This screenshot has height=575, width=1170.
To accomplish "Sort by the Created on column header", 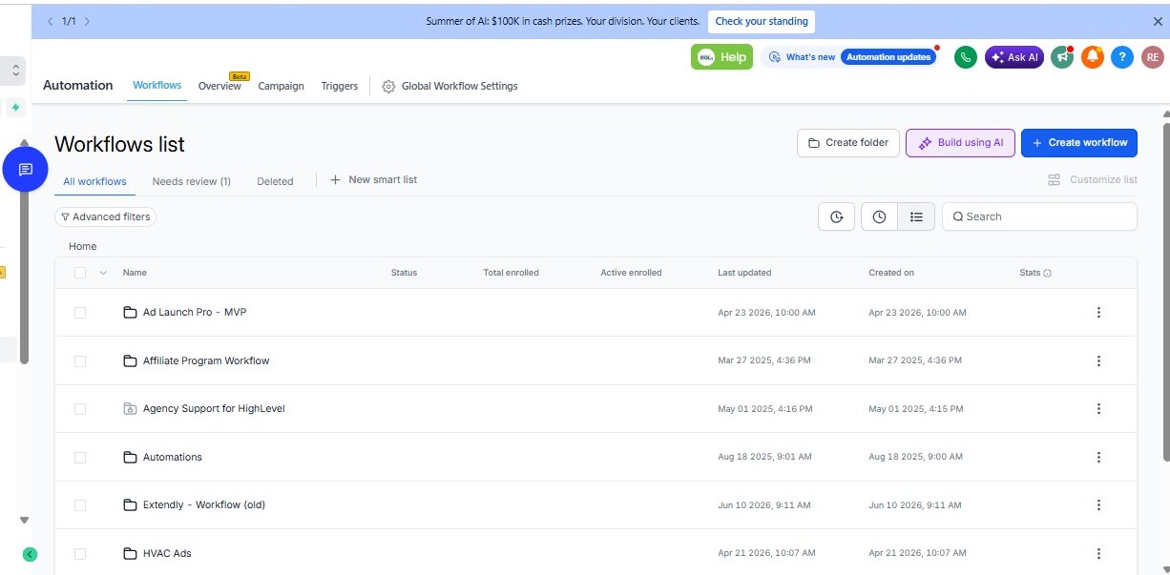I will coord(891,273).
